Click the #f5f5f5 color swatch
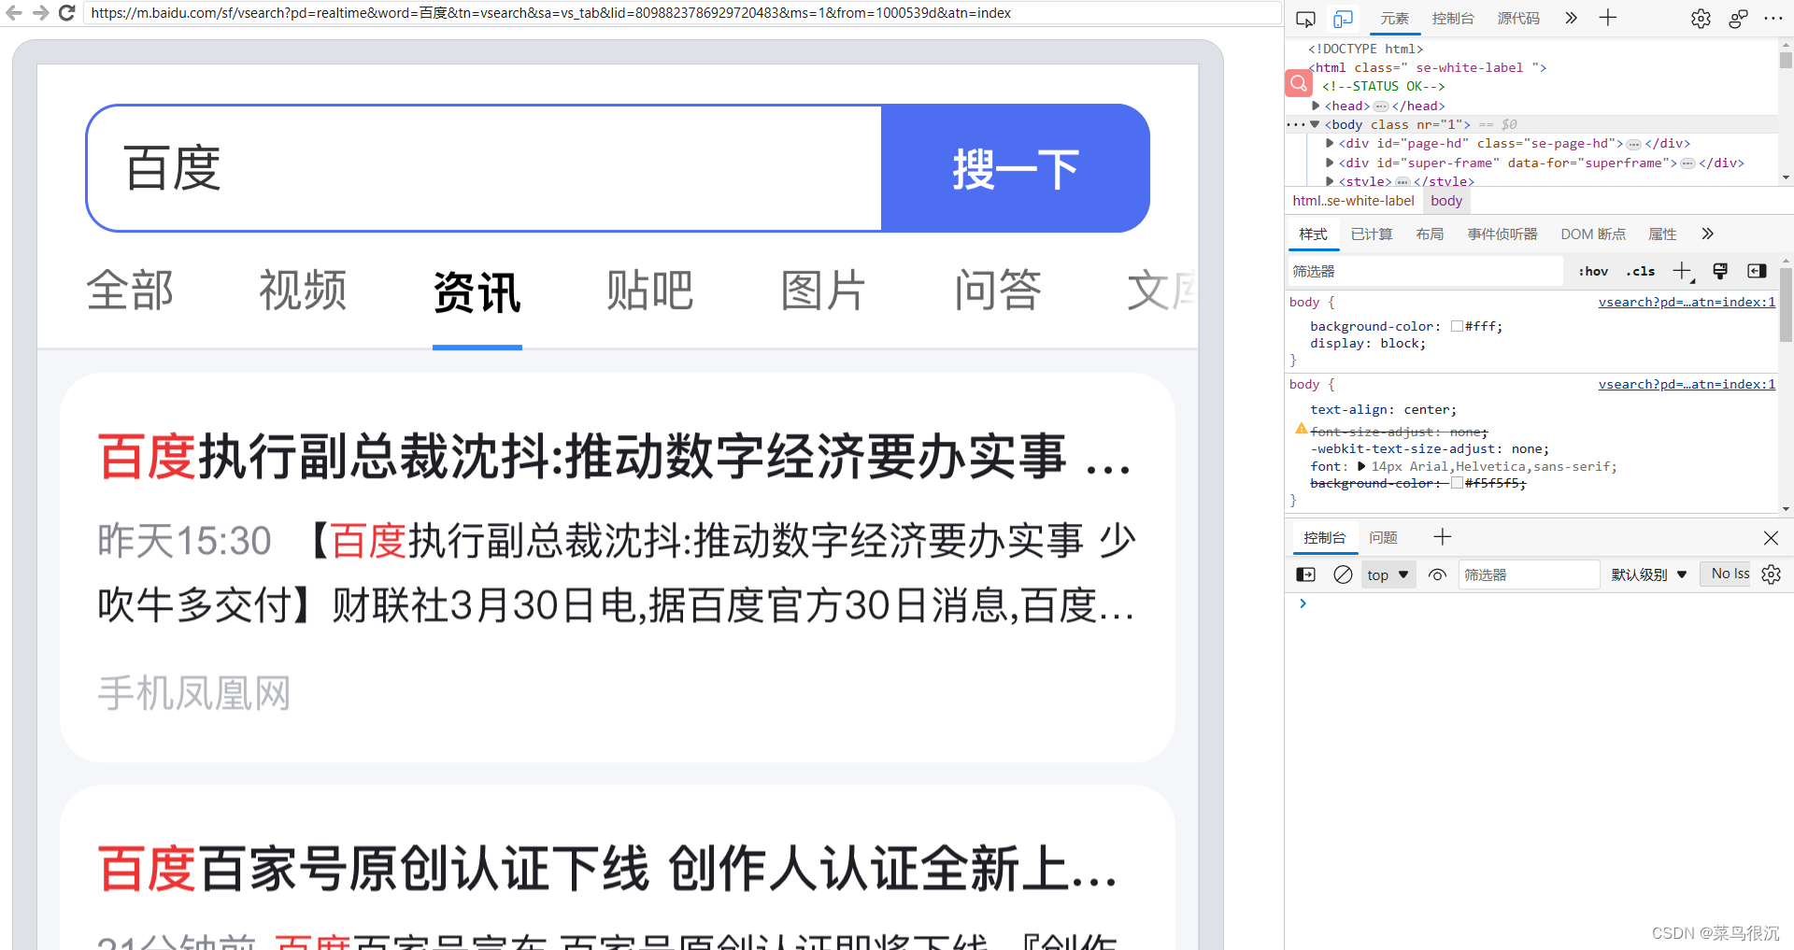 (x=1457, y=483)
